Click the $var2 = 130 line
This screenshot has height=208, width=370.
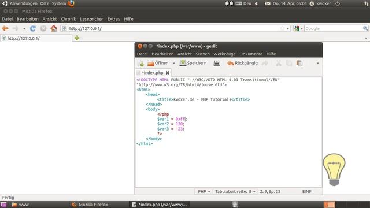pyautogui.click(x=171, y=124)
